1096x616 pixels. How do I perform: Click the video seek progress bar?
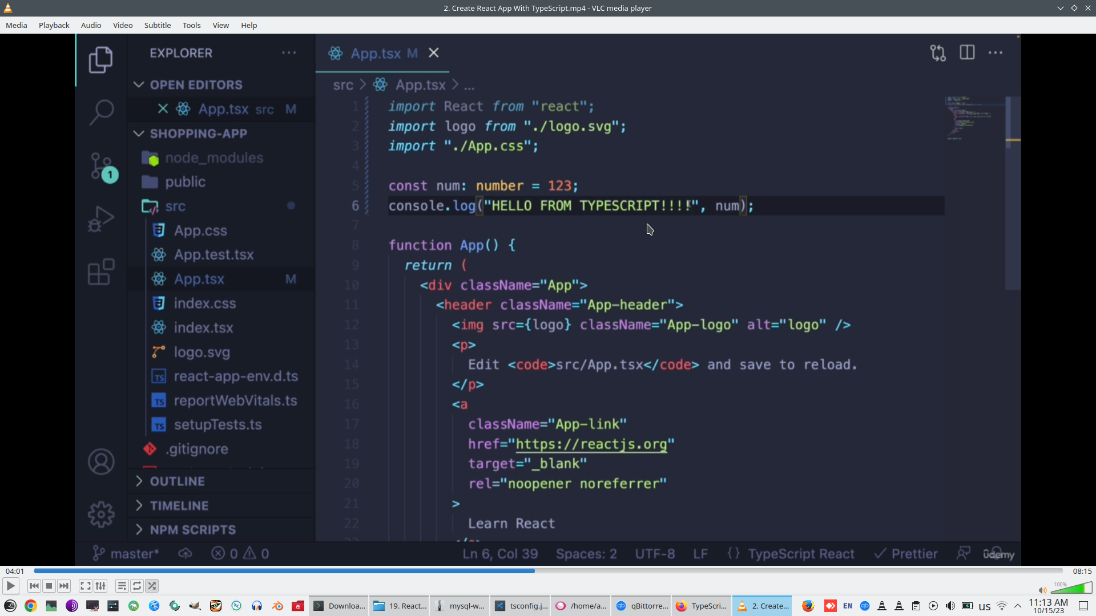548,571
